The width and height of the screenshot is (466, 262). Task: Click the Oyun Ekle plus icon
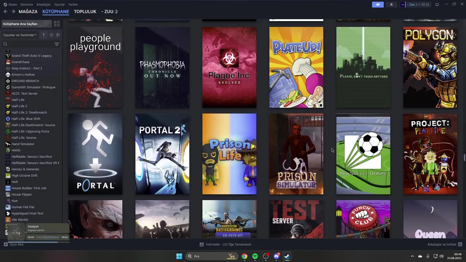coord(5,245)
